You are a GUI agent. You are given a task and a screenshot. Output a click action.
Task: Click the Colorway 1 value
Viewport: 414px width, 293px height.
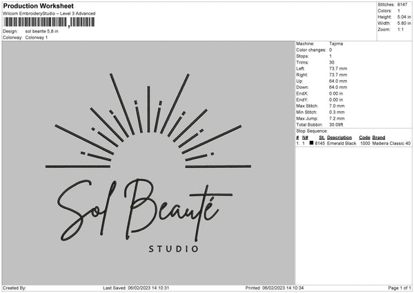(37, 37)
